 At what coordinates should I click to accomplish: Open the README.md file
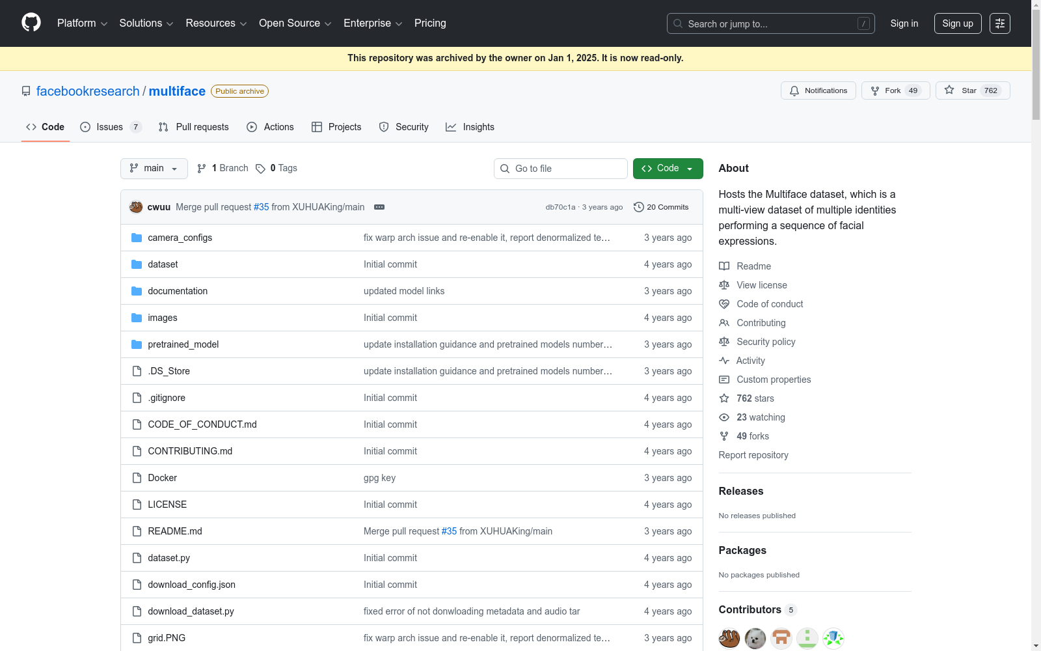(x=175, y=531)
